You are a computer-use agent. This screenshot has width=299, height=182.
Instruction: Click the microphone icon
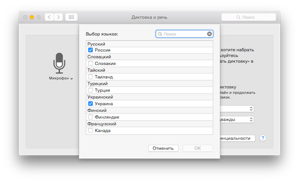59,63
